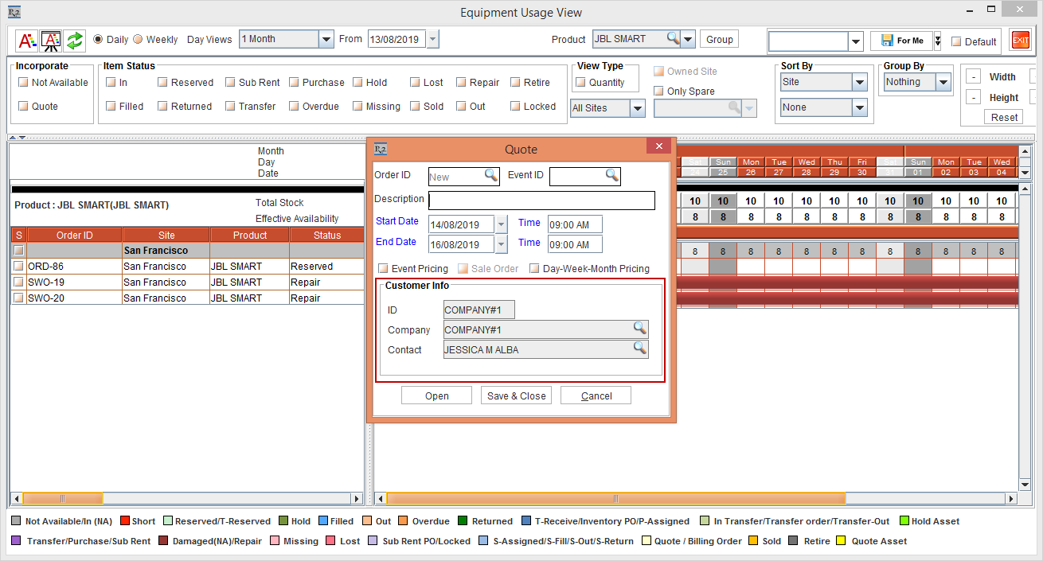Click the horizontal scrollbar thumb of the calendar grid

click(616, 498)
